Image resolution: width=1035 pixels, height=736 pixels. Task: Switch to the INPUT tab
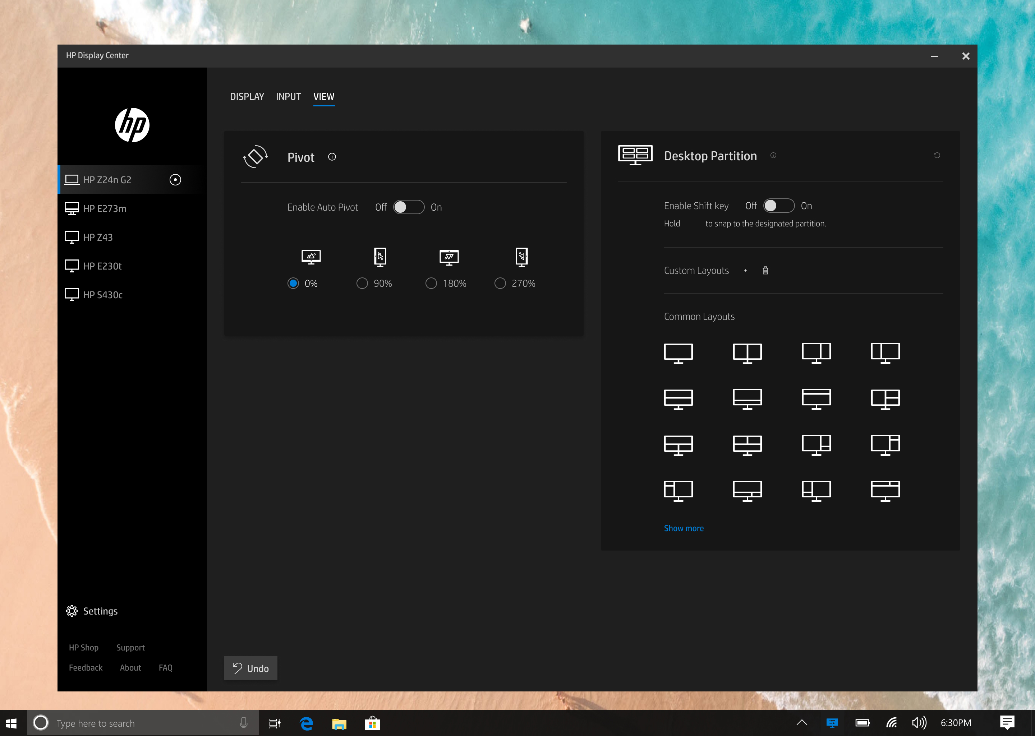[288, 97]
